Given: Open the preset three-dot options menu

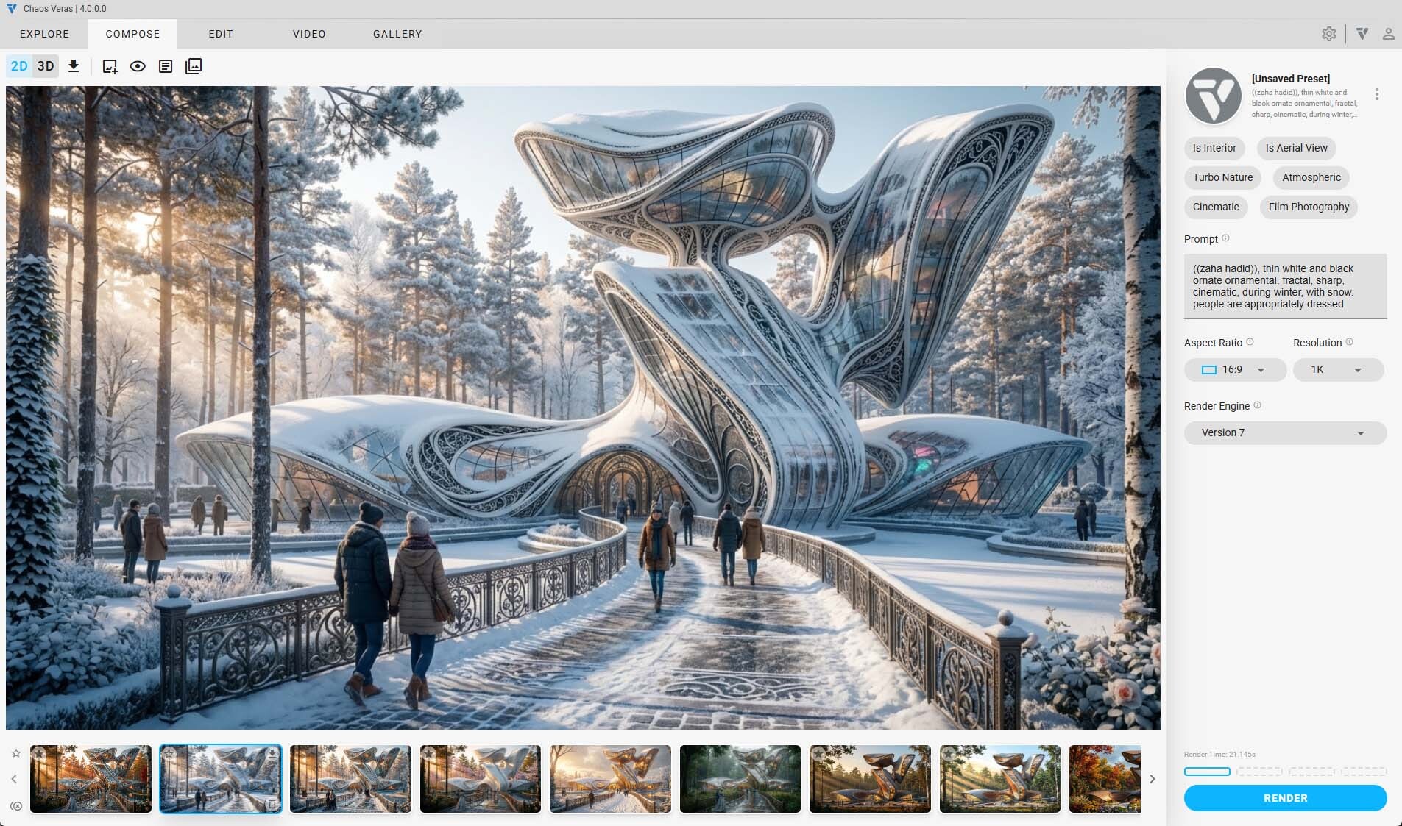Looking at the screenshot, I should pyautogui.click(x=1376, y=94).
